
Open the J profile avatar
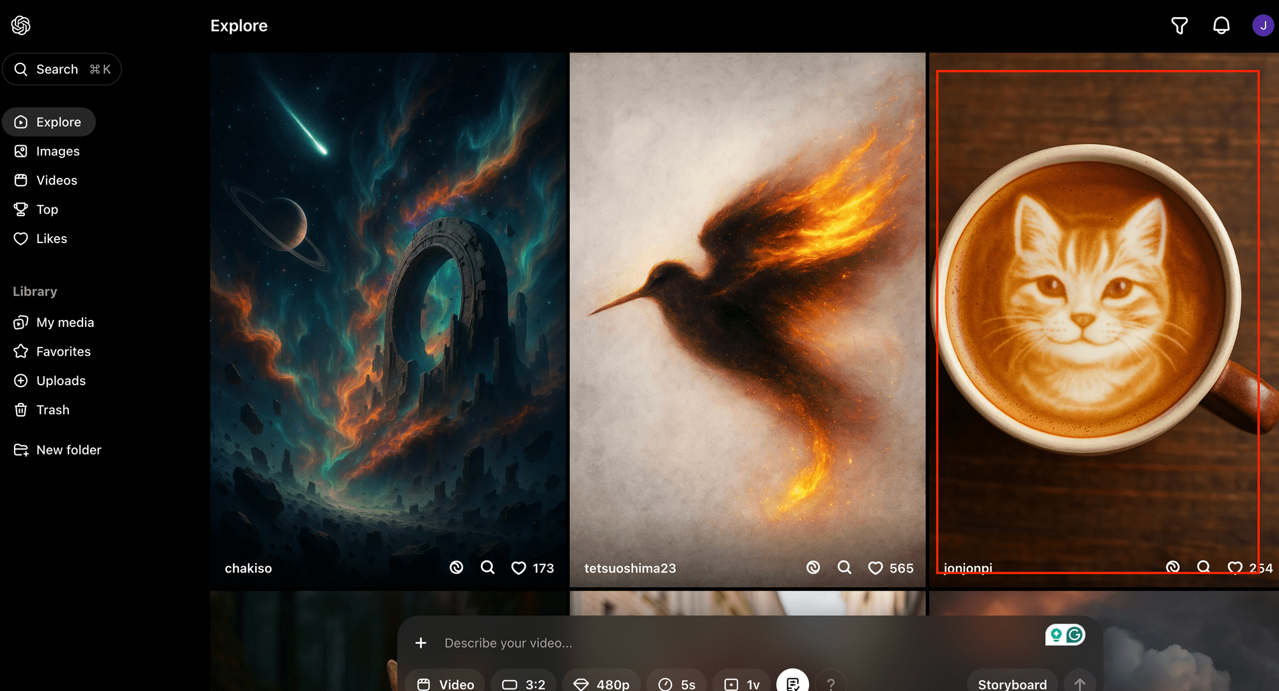pos(1263,26)
